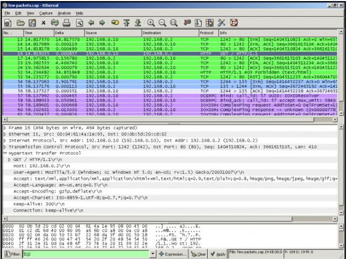Click the zoom out icon

[x=162, y=23]
